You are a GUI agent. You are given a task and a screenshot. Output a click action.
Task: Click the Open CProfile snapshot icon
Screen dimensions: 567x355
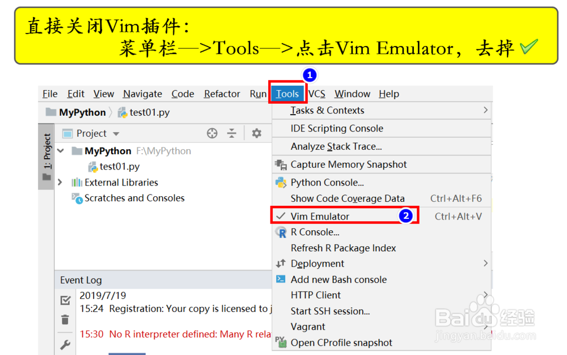[x=281, y=342]
